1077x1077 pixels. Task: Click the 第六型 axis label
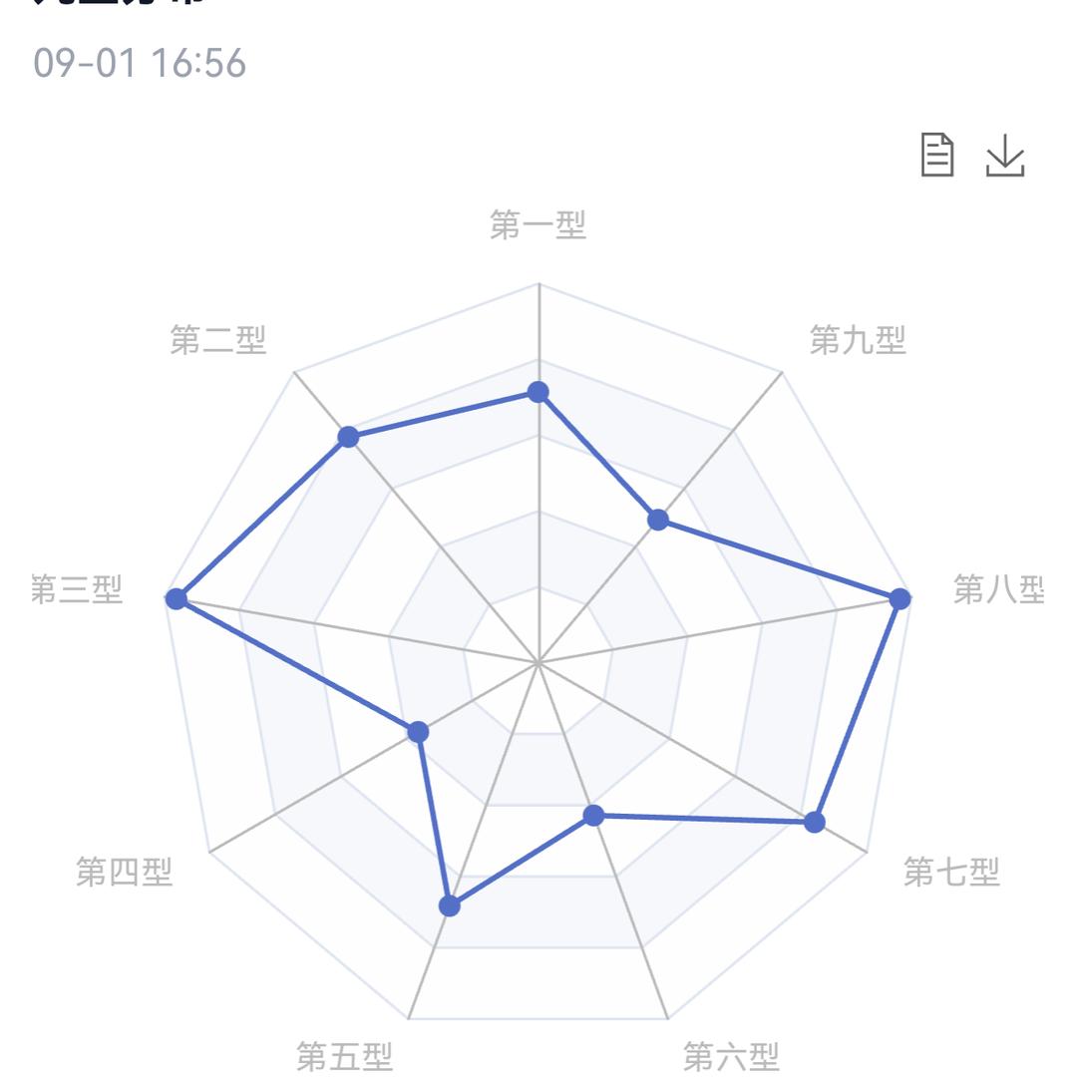(731, 1056)
